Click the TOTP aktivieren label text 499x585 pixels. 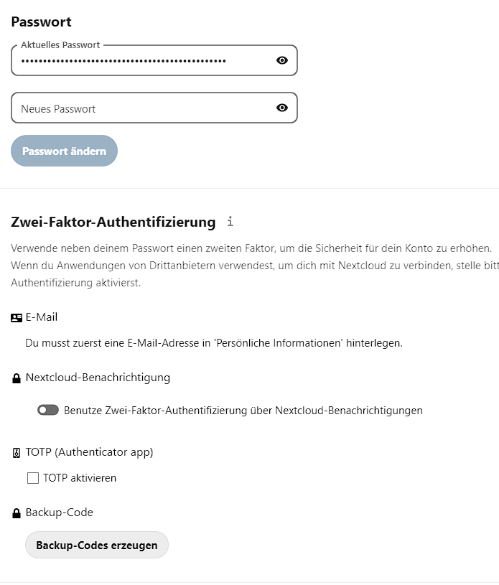tap(80, 478)
